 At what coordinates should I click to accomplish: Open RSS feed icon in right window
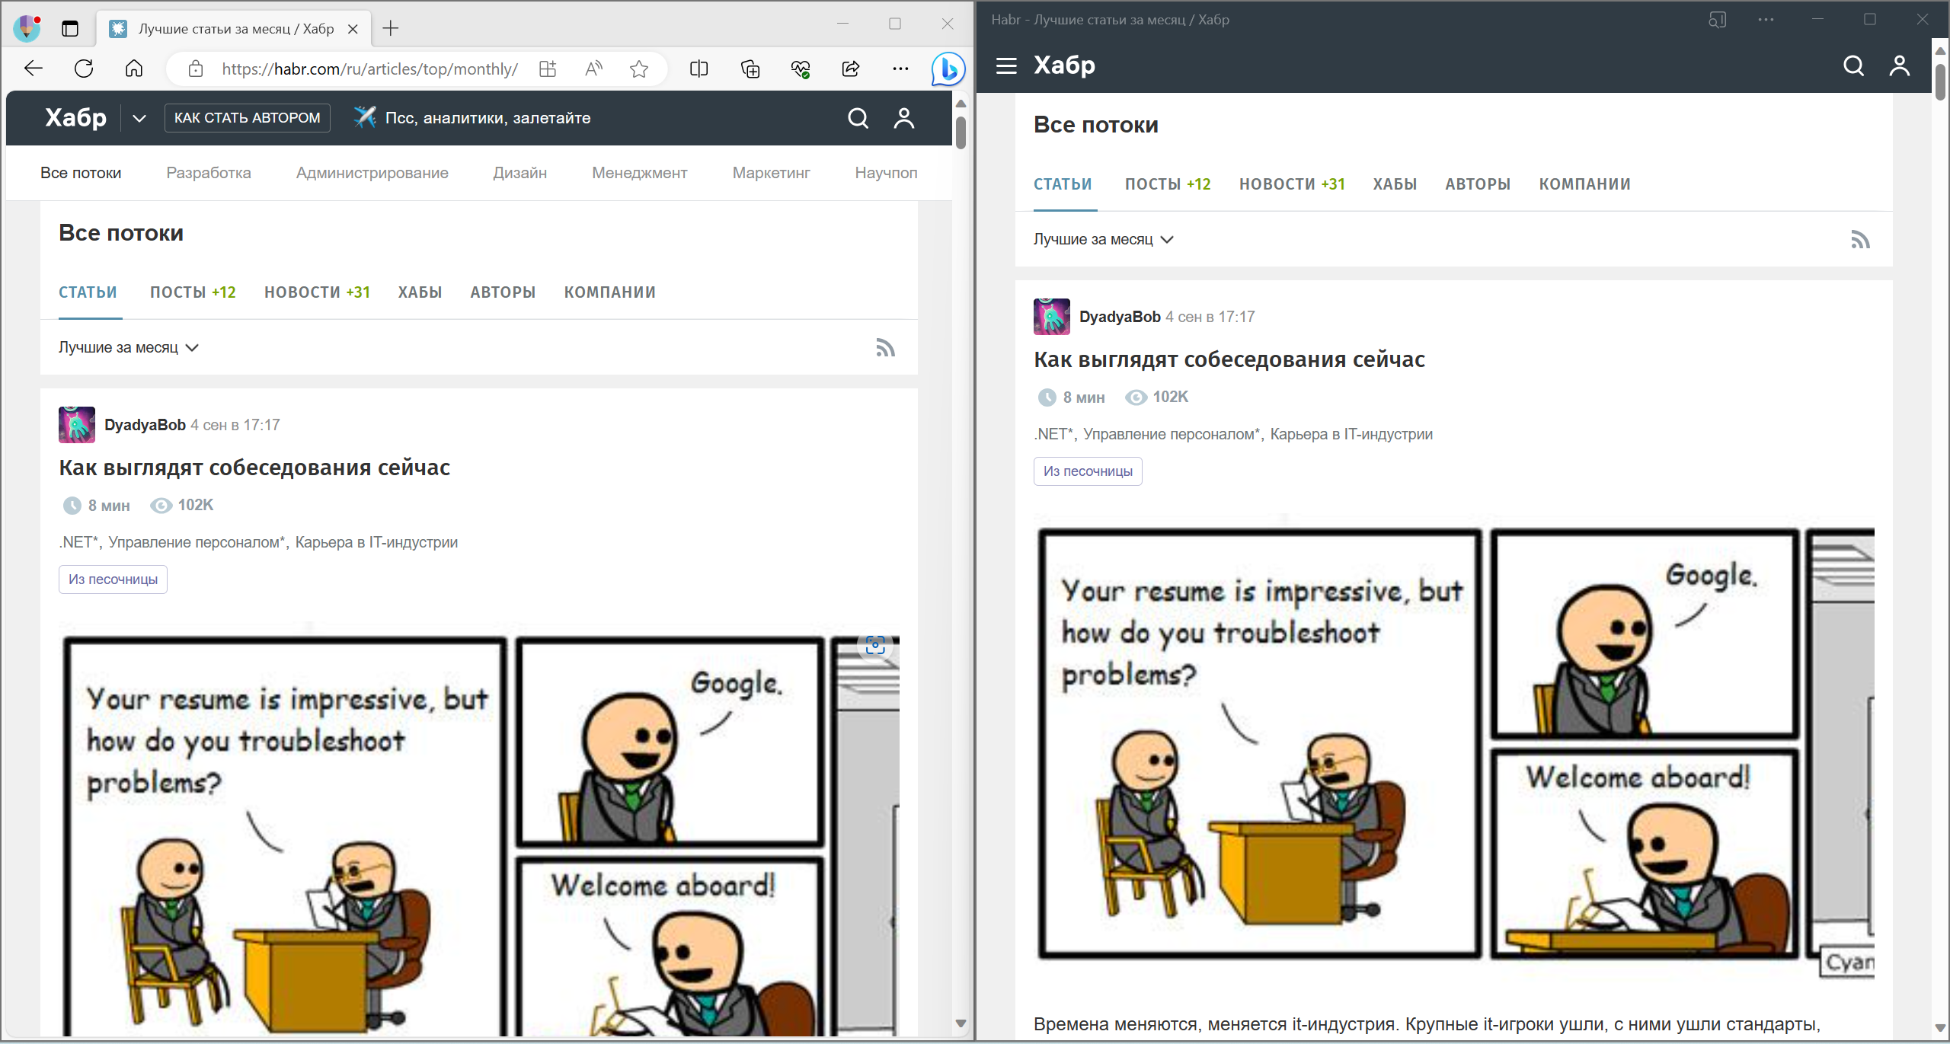pyautogui.click(x=1860, y=240)
